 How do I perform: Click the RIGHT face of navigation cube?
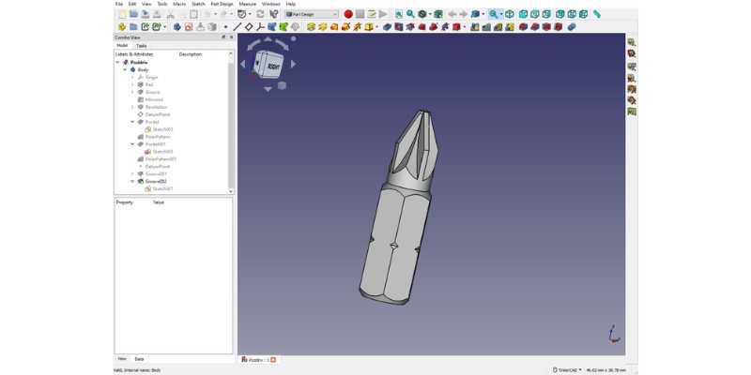[x=273, y=66]
